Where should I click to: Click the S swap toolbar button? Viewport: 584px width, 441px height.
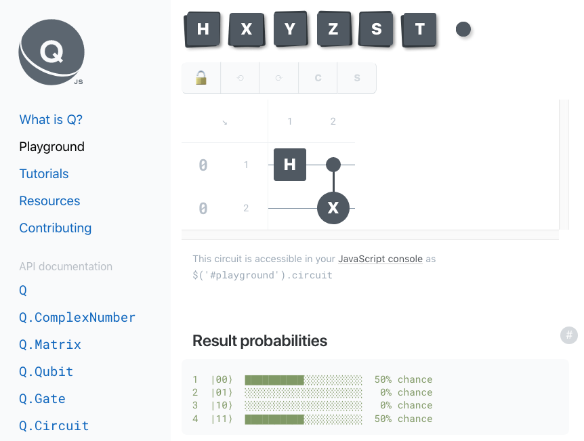[357, 78]
